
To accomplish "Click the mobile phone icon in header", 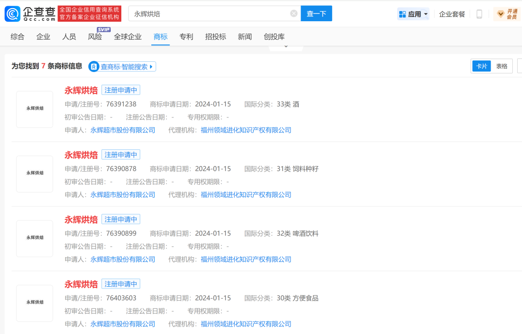I will tap(479, 14).
